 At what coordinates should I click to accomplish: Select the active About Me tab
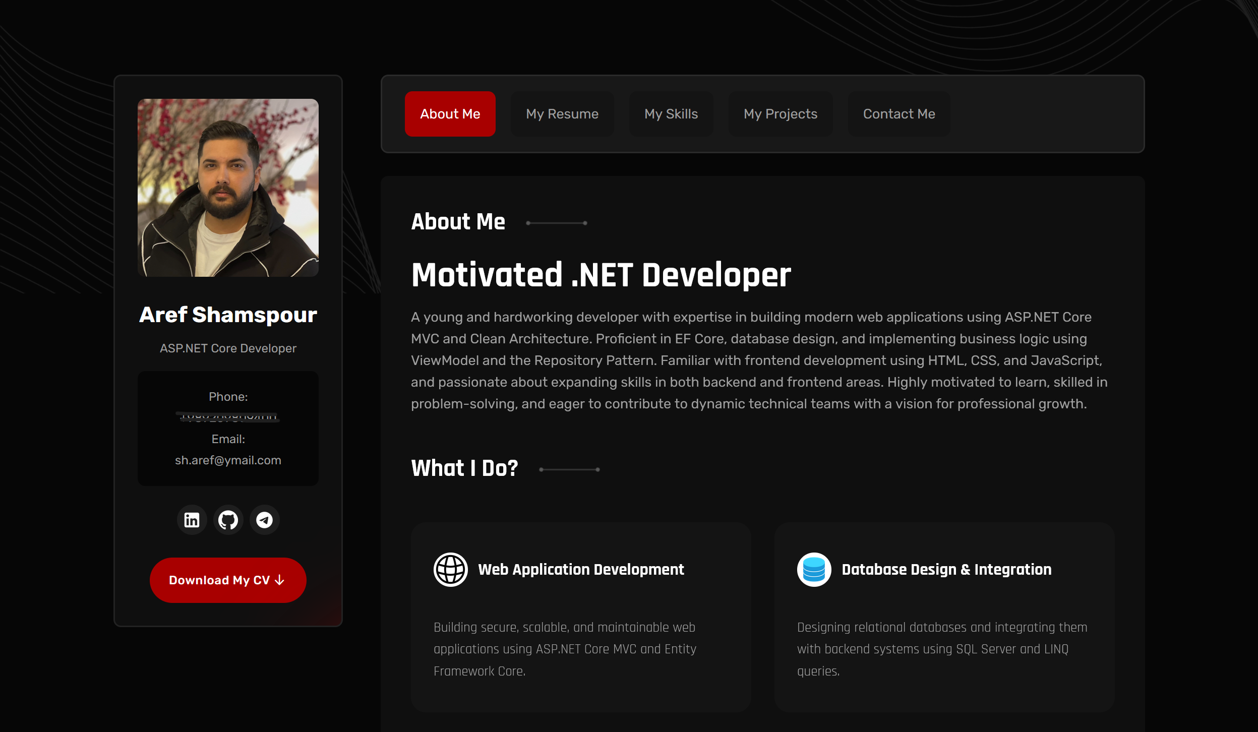point(450,114)
